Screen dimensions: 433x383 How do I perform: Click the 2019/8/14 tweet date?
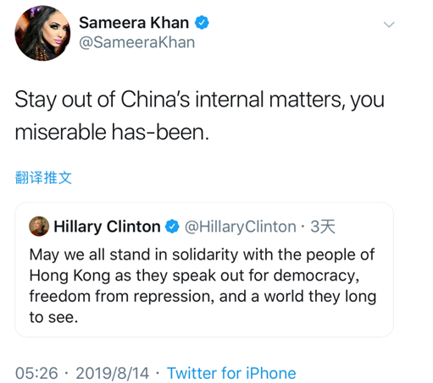[112, 373]
